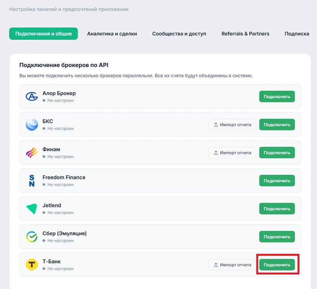The image size is (317, 289).
Task: Click the yellow Т-Банк logo icon
Action: (x=32, y=265)
